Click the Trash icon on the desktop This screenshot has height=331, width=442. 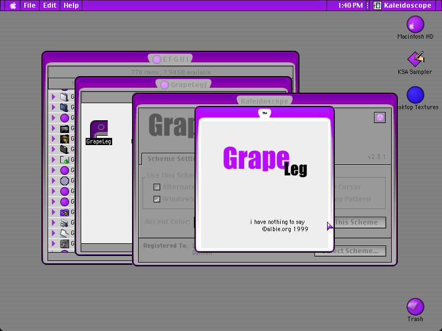(x=415, y=307)
